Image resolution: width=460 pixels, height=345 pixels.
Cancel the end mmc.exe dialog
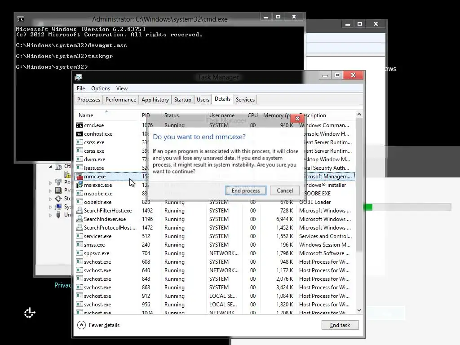coord(284,190)
